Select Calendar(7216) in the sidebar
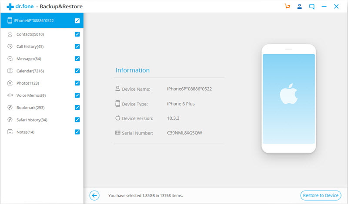 [30, 71]
